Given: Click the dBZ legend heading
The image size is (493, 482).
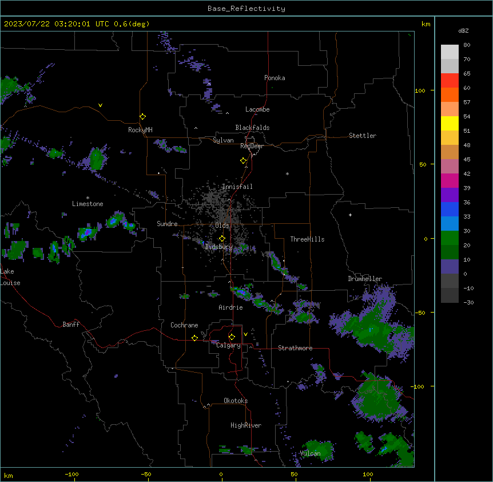Looking at the screenshot, I should [x=463, y=31].
